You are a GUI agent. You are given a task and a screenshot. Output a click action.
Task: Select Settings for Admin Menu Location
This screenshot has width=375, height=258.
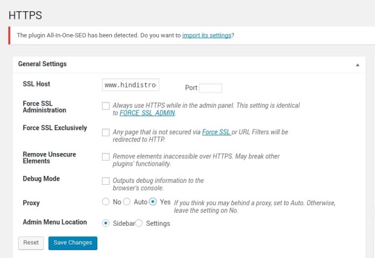(x=139, y=223)
